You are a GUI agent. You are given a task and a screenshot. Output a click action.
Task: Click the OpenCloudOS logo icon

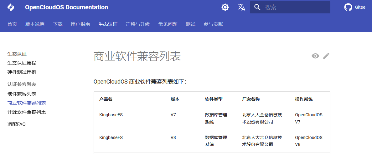pyautogui.click(x=11, y=7)
